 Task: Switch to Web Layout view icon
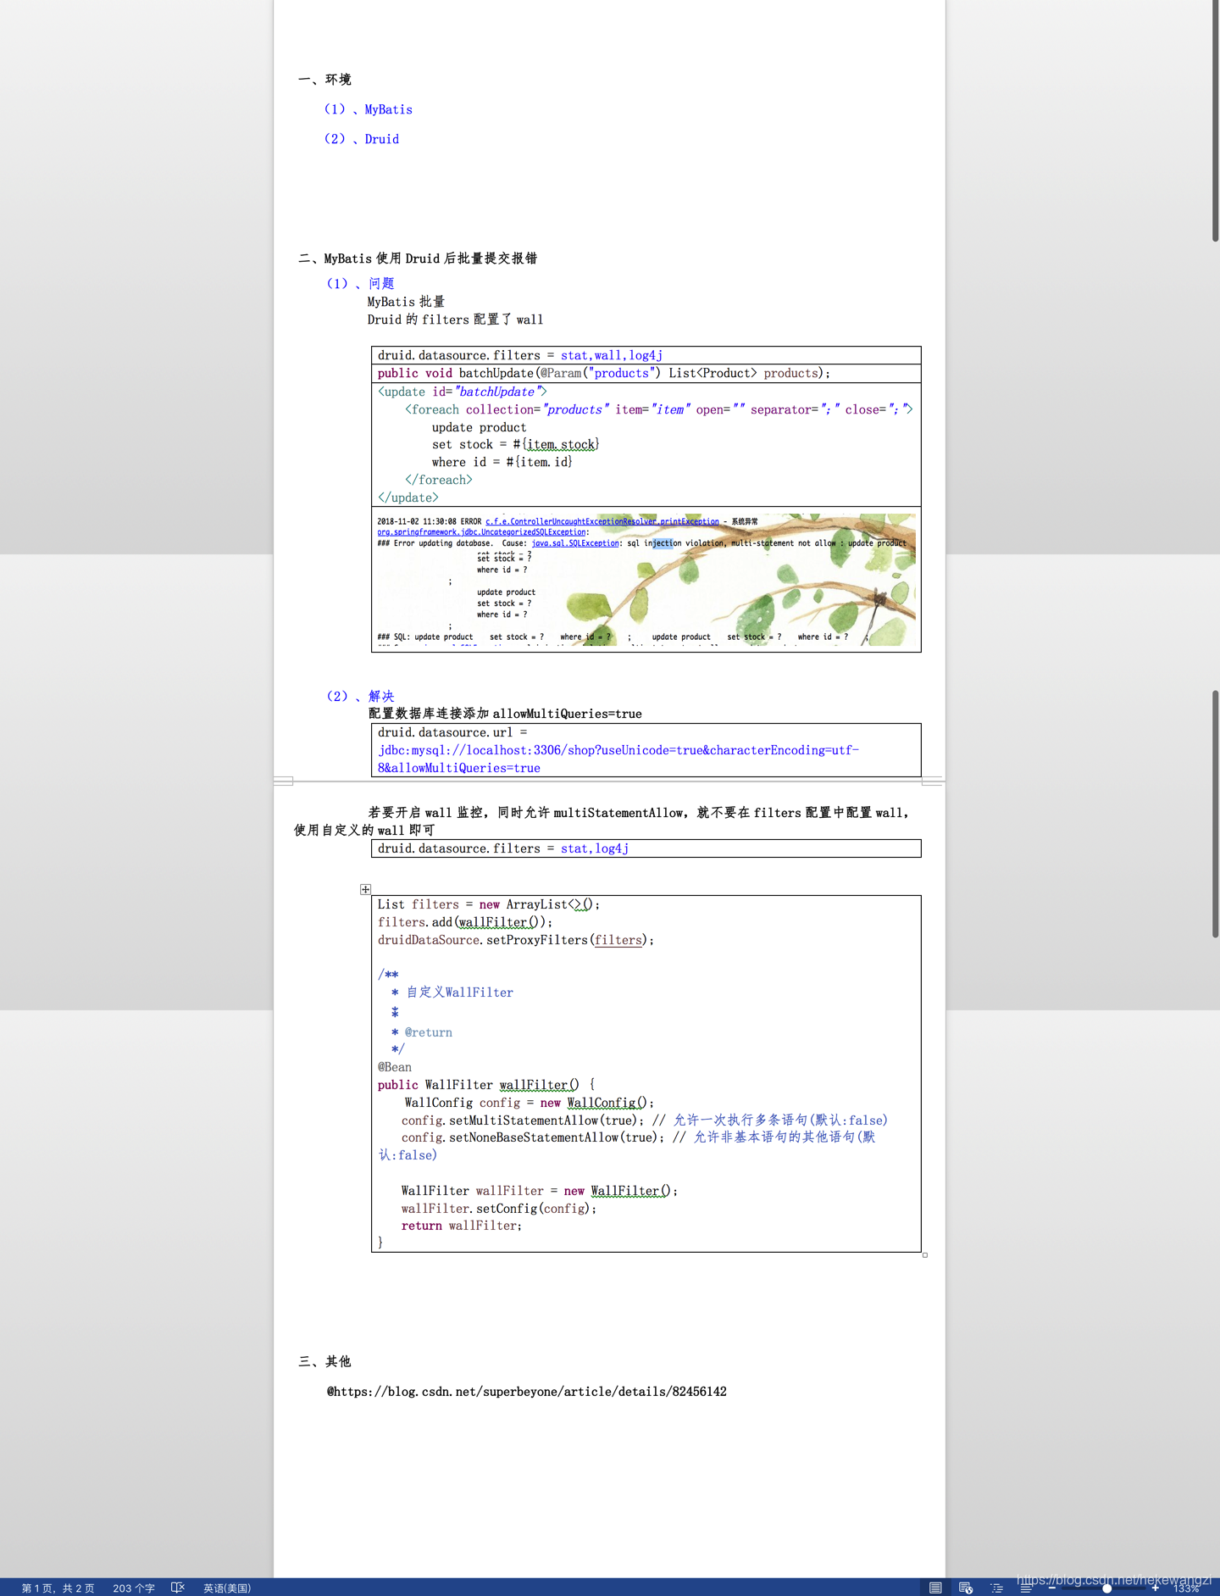coord(966,1588)
